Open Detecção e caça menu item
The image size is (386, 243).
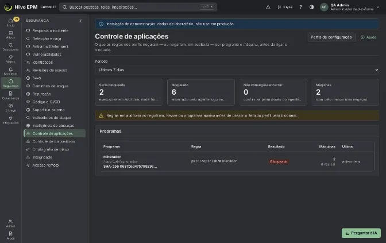tap(55, 38)
